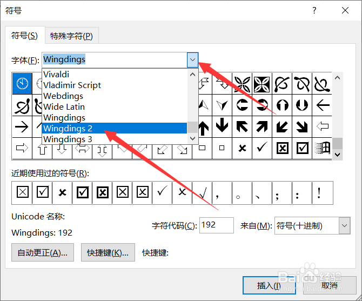Screen dimensions: 362x301
Task: Click the font list scrollbar thumb
Action: (x=192, y=127)
